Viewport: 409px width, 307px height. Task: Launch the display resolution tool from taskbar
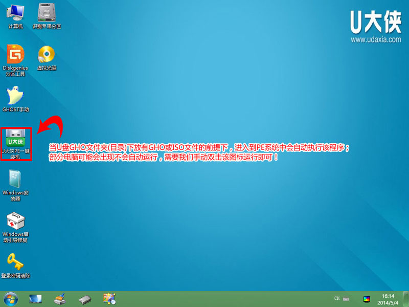(x=35, y=299)
